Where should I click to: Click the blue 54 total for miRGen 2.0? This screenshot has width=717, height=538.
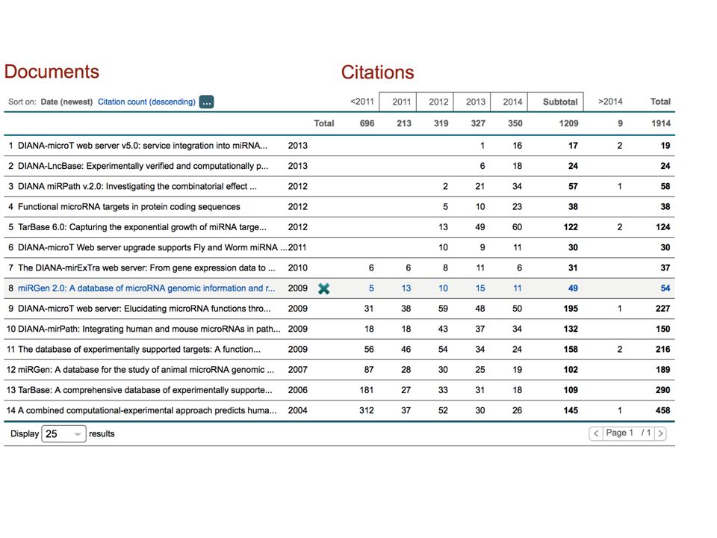665,288
